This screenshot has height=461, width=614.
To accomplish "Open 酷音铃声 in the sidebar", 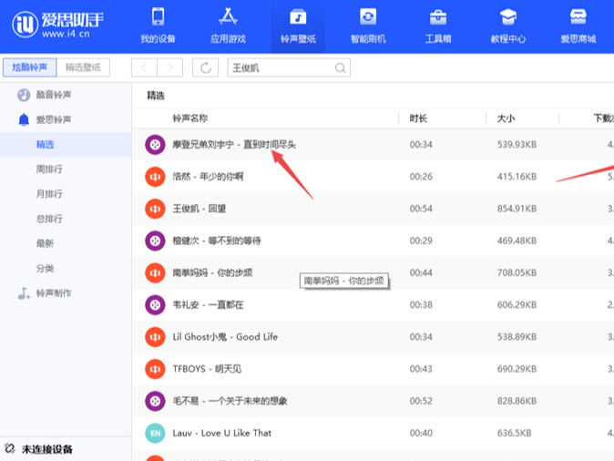I will [54, 95].
